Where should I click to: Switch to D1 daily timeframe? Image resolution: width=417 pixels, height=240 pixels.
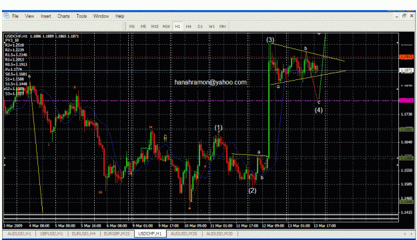click(x=200, y=27)
